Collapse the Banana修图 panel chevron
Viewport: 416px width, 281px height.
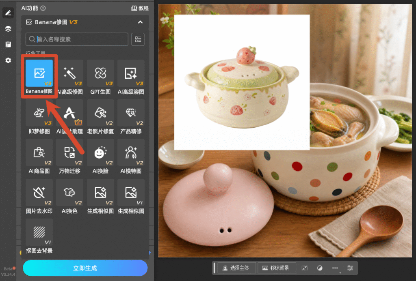(x=140, y=22)
